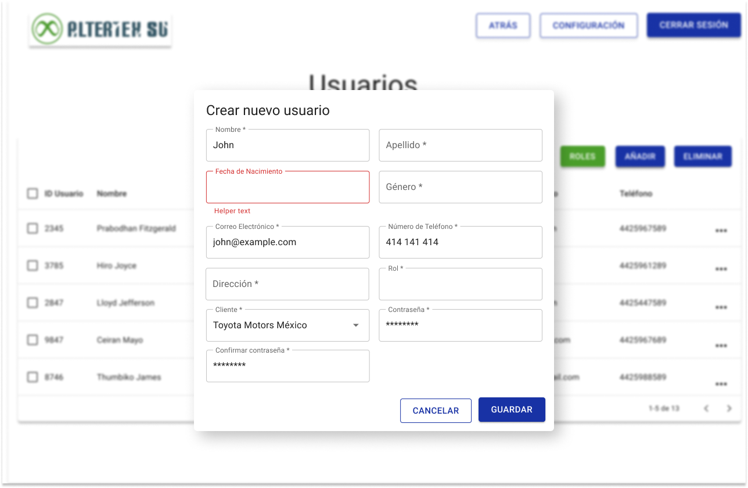
Task: Click the red Helper text message
Action: point(232,211)
